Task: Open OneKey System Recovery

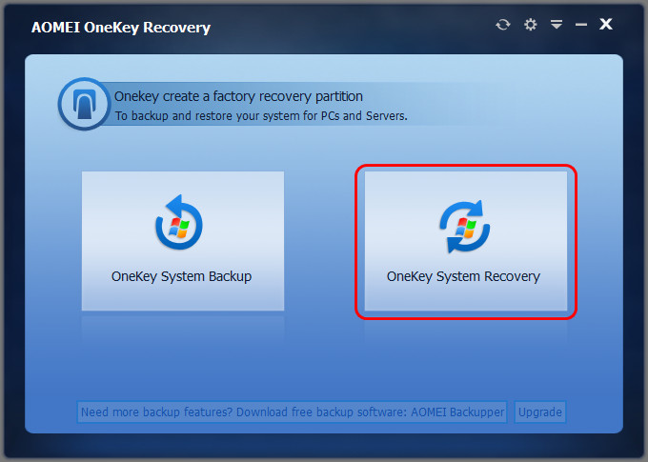Action: tap(466, 241)
